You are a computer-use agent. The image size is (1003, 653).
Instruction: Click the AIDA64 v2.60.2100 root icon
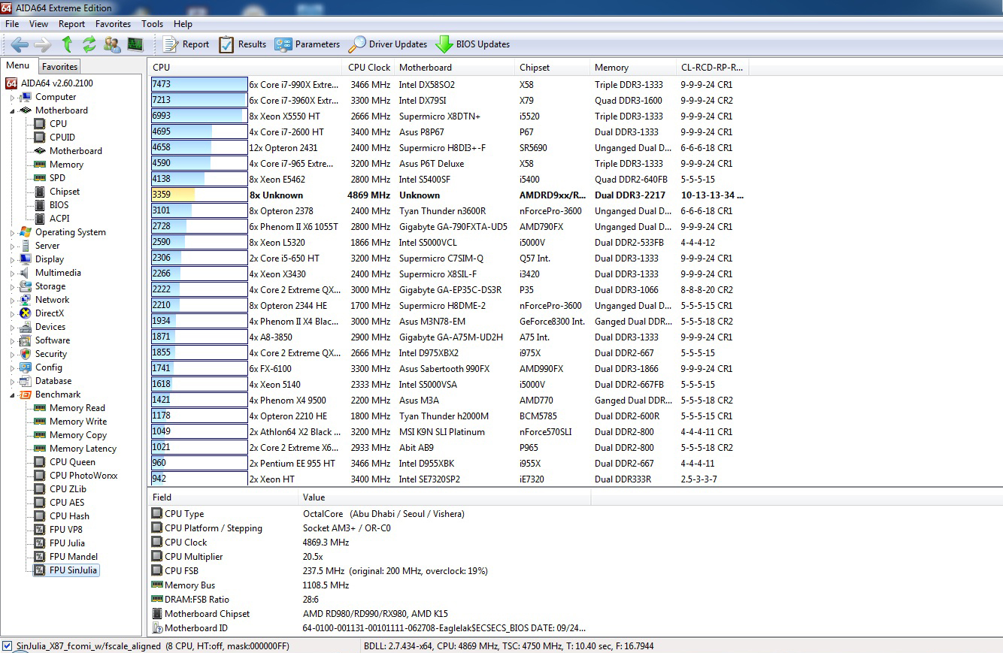(x=11, y=83)
